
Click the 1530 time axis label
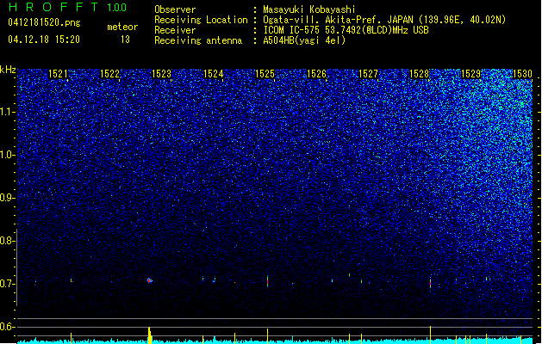coord(523,74)
